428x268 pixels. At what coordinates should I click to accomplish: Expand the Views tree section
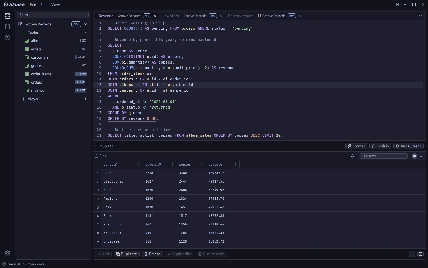[x=85, y=99]
